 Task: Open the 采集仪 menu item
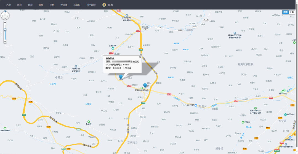click(x=77, y=5)
